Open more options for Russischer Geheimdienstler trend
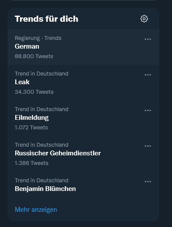This screenshot has width=172, height=227. pyautogui.click(x=148, y=146)
